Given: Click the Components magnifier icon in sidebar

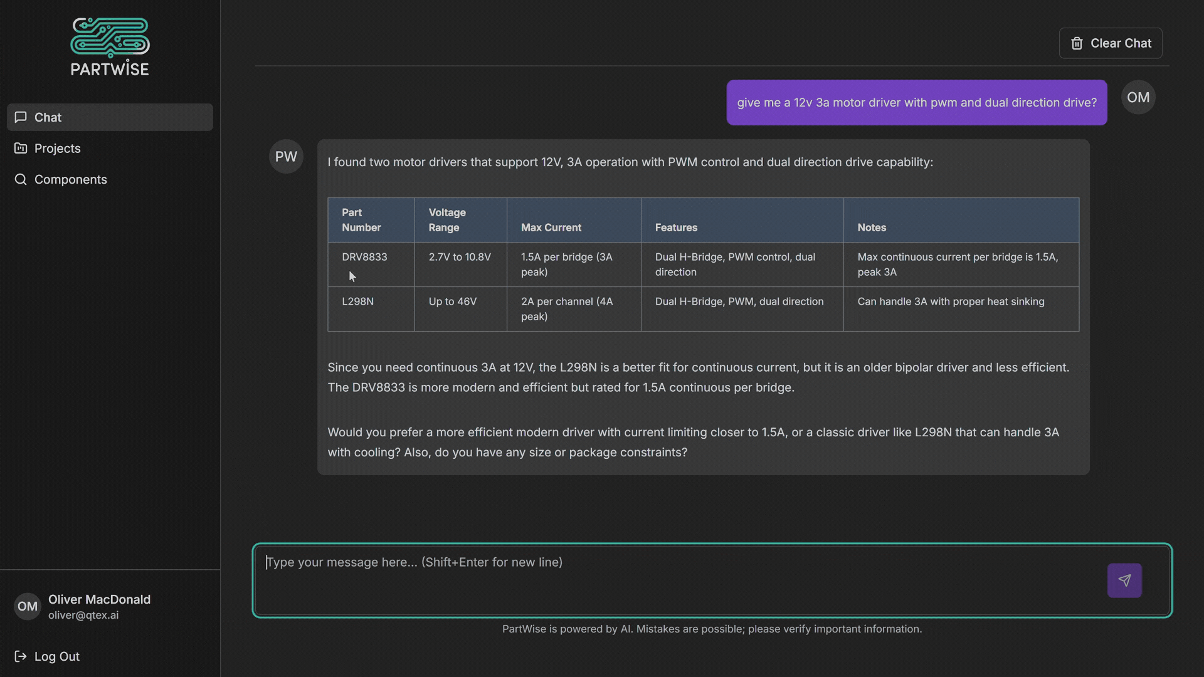Looking at the screenshot, I should [21, 179].
